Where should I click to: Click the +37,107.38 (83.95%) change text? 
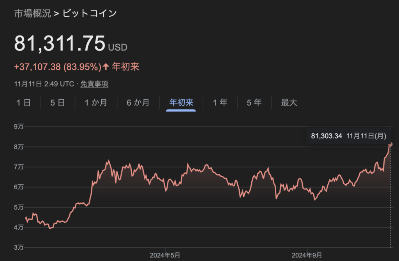58,67
